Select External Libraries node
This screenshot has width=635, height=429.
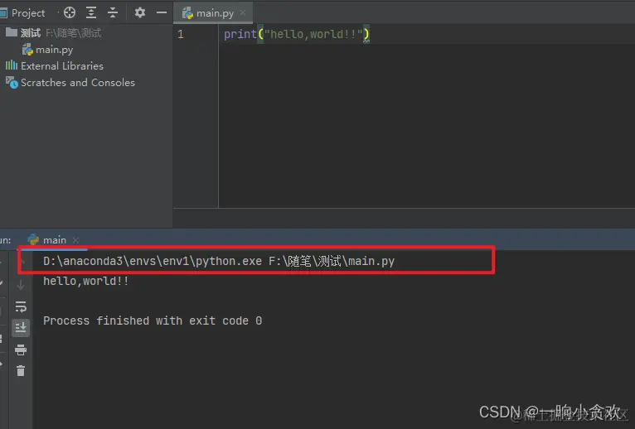tap(54, 65)
